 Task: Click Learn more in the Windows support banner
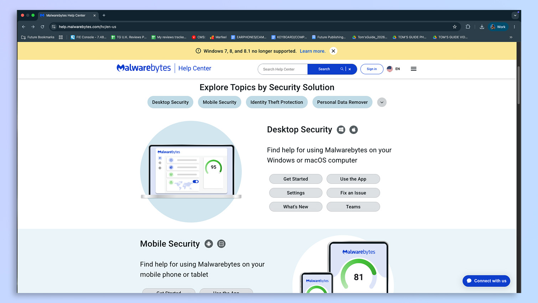pyautogui.click(x=312, y=51)
